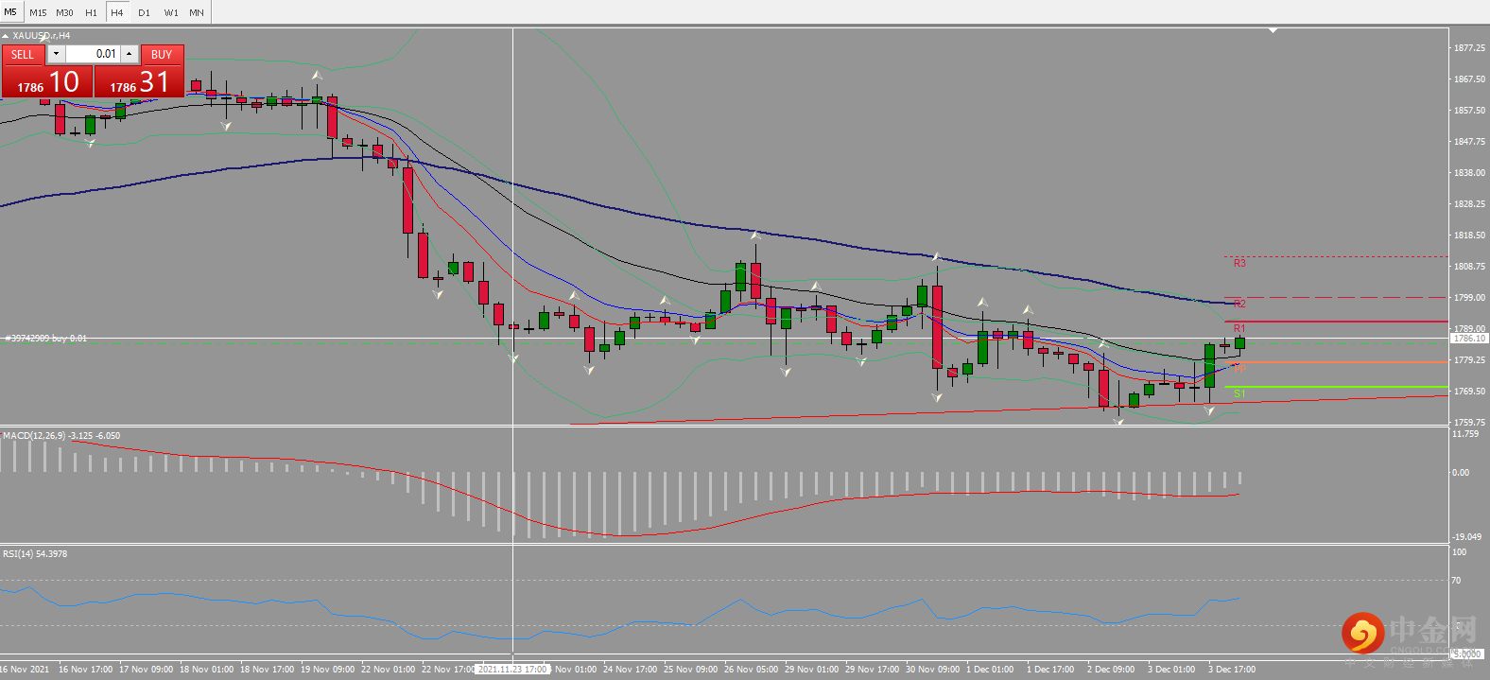Increase trade volume with the up arrow
This screenshot has height=680, width=1490.
click(x=130, y=54)
